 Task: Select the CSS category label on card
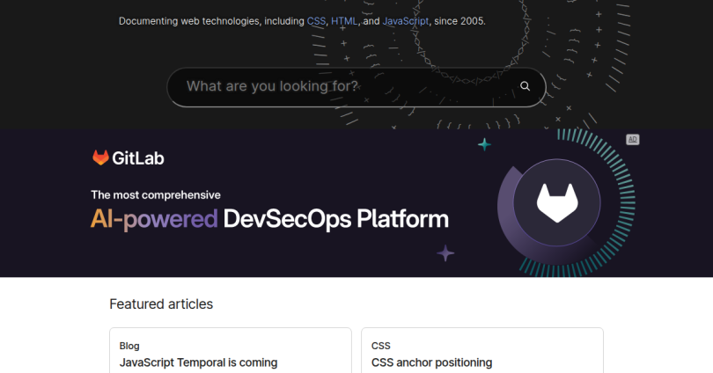click(x=380, y=346)
